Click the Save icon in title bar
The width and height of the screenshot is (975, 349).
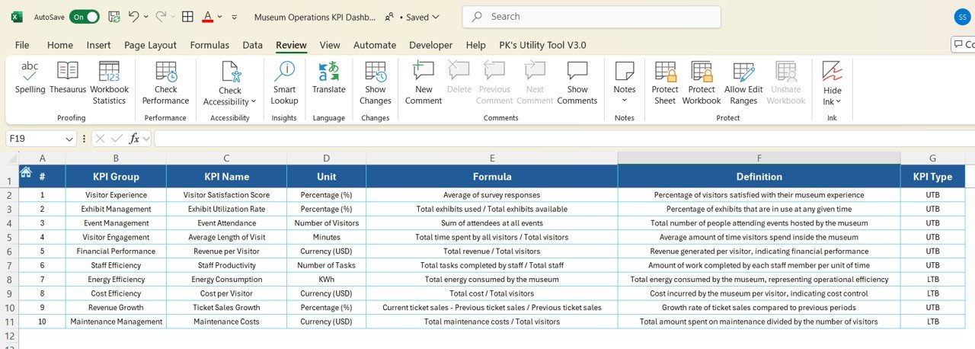pyautogui.click(x=113, y=16)
